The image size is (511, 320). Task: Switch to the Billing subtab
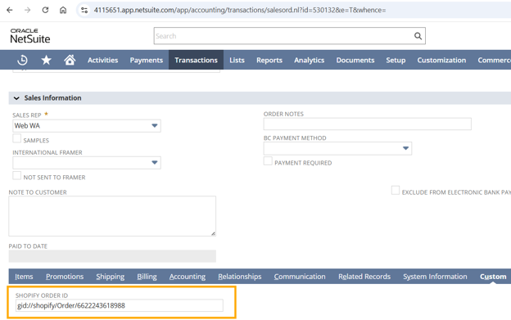(x=147, y=277)
